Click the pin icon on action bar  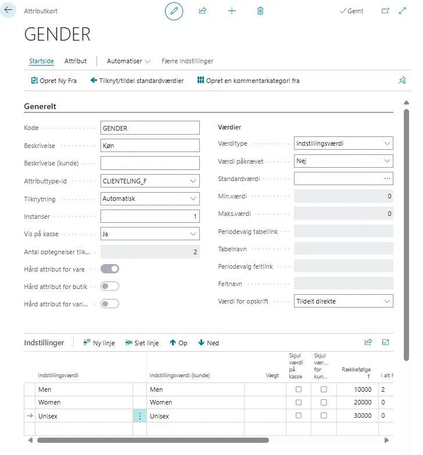coord(402,81)
